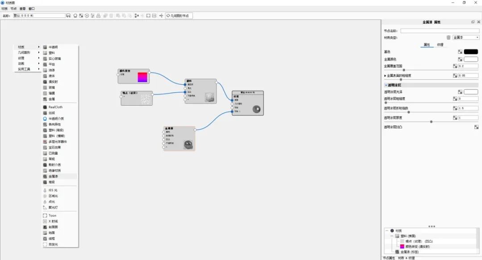Expand the 材质 submenu in the context menu
Screen dimensions: 482x260
point(28,47)
